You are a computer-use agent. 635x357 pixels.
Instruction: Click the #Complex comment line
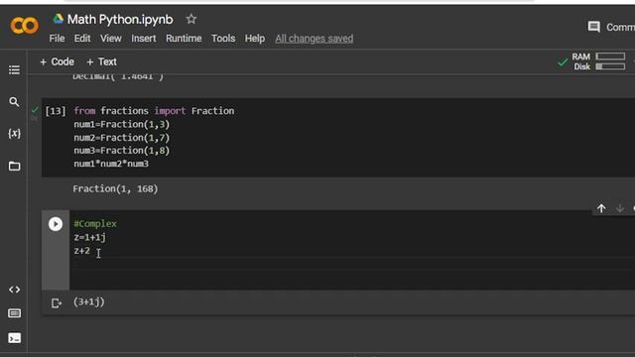point(95,224)
